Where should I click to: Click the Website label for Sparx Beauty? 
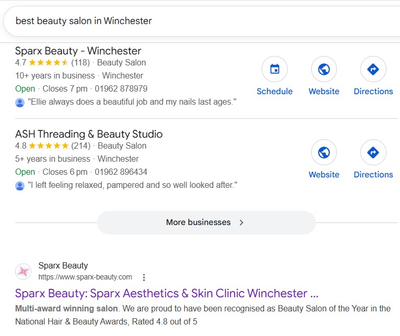coord(324,91)
